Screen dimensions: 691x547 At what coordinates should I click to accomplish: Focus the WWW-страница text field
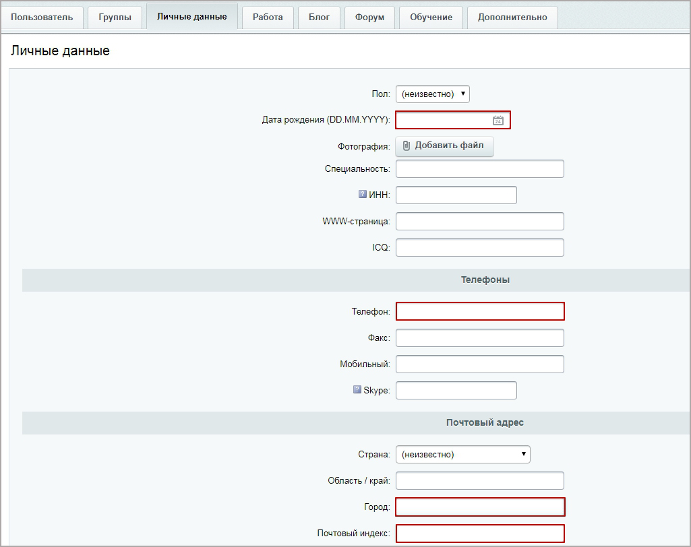[479, 222]
